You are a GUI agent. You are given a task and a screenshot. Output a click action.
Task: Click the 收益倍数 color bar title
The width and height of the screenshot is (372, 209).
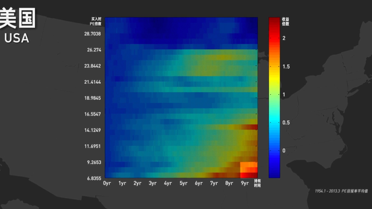[x=286, y=22]
